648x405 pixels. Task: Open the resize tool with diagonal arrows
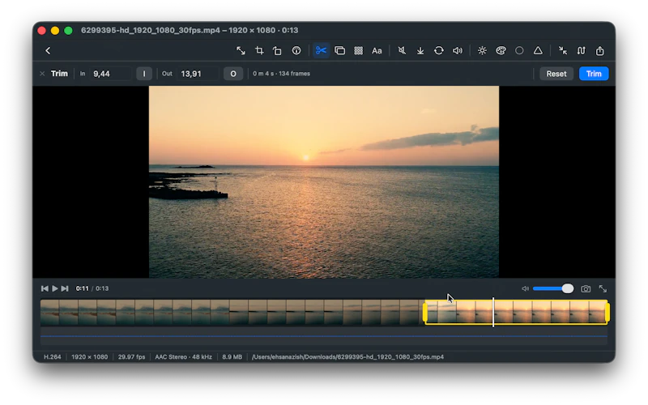point(241,51)
